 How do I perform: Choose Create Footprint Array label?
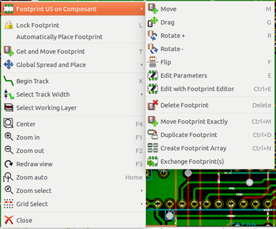(193, 148)
